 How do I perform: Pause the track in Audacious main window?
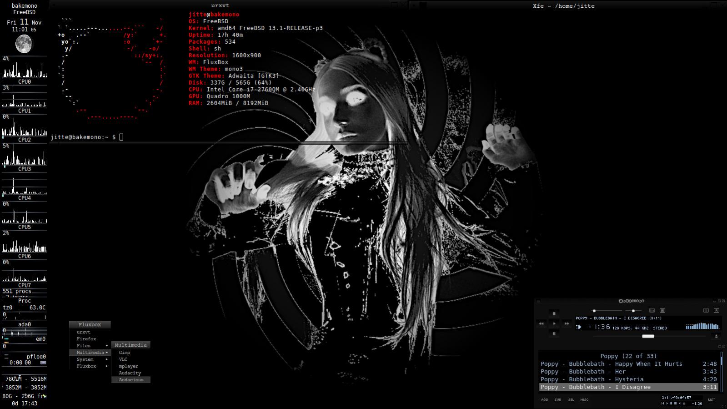pyautogui.click(x=554, y=333)
